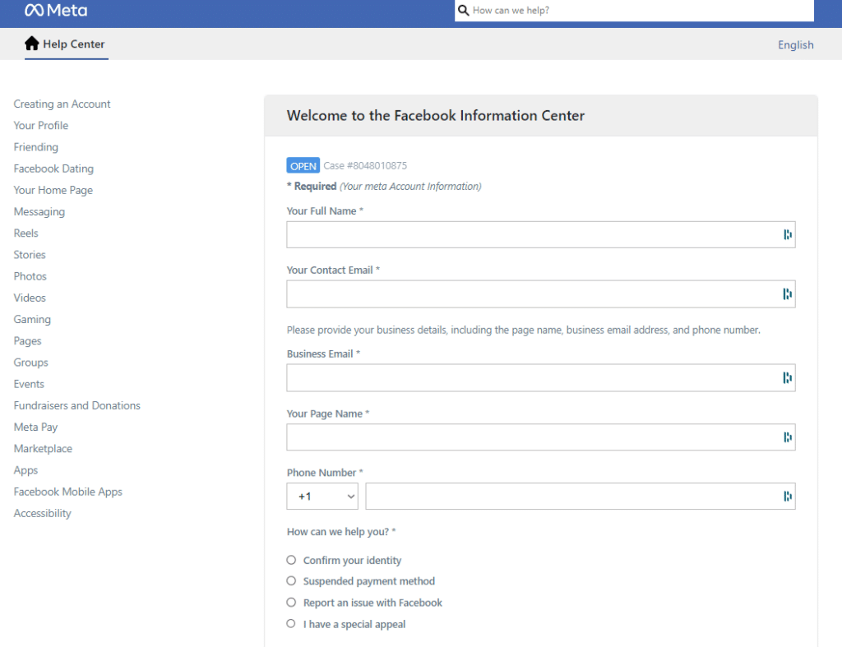Click the Your Contact Email input field
842x647 pixels.
541,294
